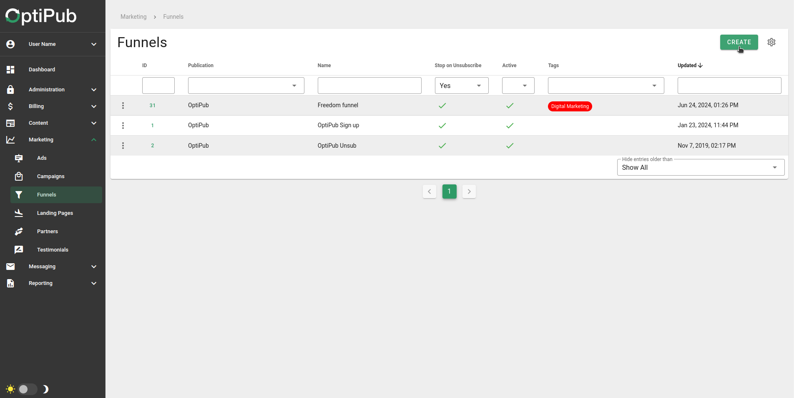Click the Partners handshake icon

tap(19, 232)
